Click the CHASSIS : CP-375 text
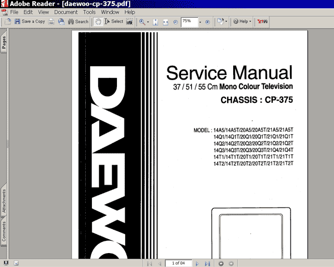The width and height of the screenshot is (334, 267). 257,100
